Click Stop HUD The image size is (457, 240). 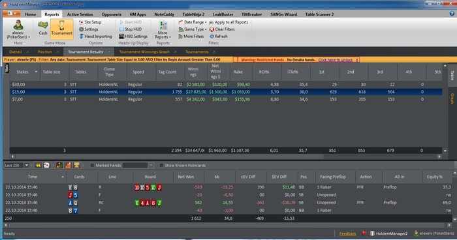click(x=131, y=29)
